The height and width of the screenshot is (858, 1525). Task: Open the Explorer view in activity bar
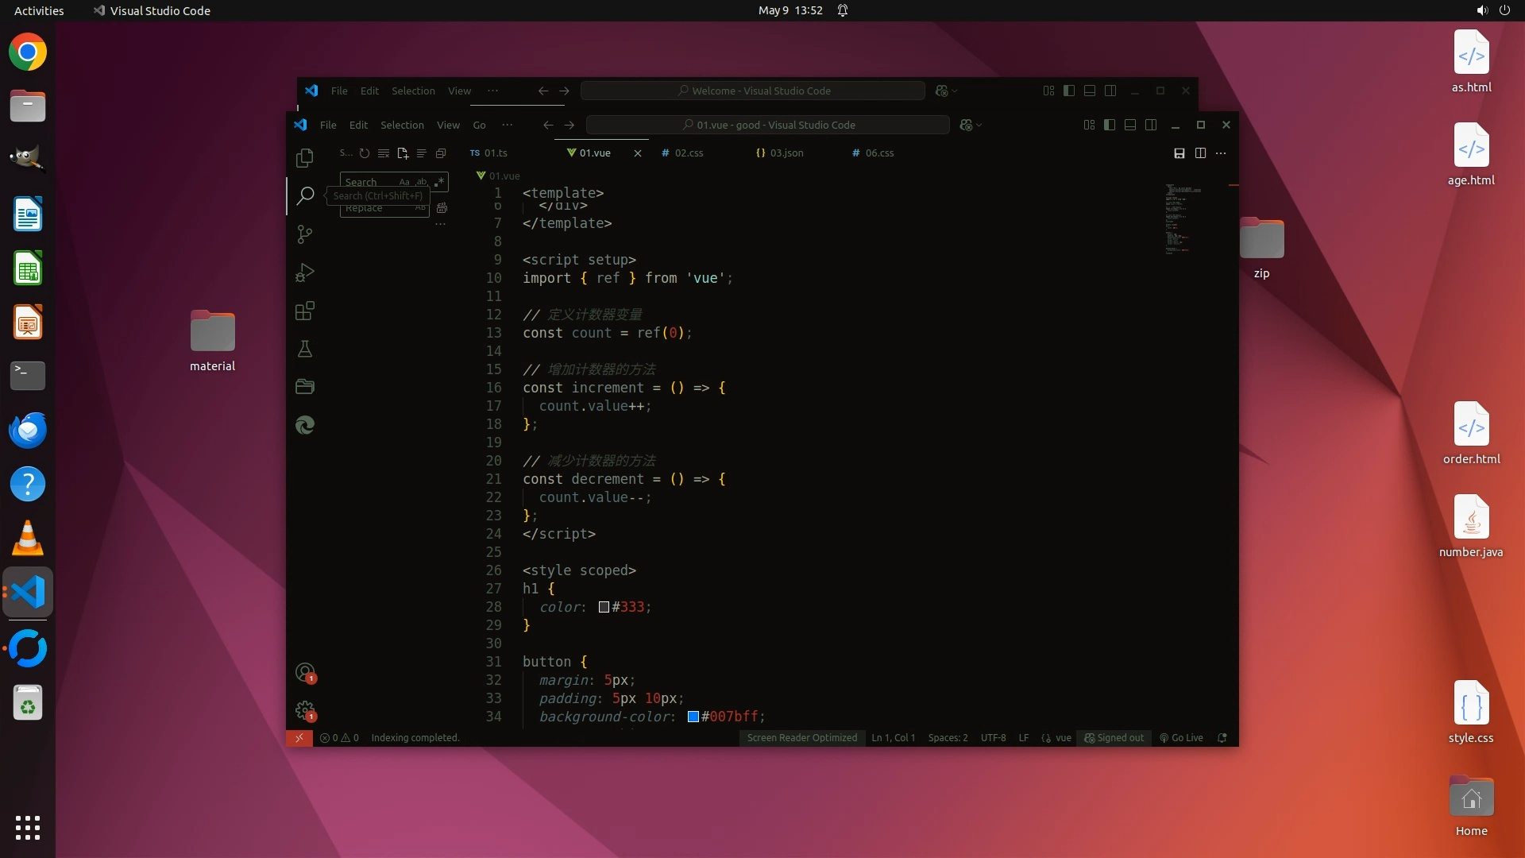click(304, 158)
